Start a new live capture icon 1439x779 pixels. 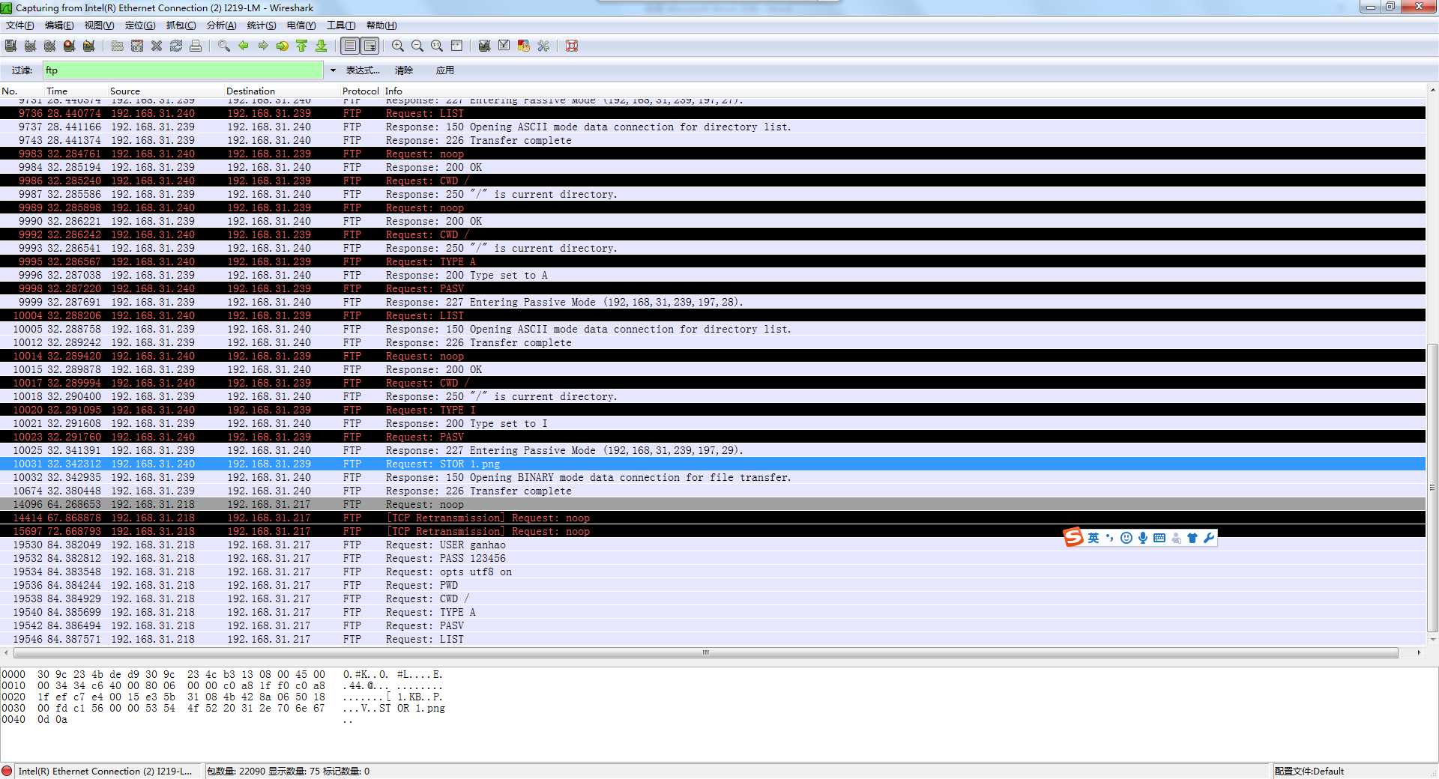click(x=50, y=46)
